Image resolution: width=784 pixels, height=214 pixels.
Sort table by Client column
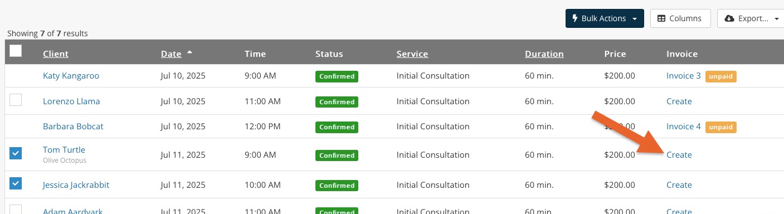tap(56, 54)
